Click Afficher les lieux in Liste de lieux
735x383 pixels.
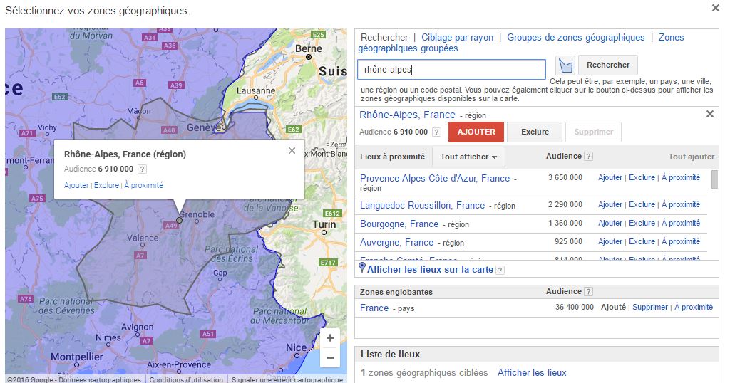click(x=532, y=373)
